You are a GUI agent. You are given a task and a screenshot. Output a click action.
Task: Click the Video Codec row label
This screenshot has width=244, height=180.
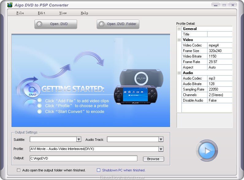[x=194, y=45]
